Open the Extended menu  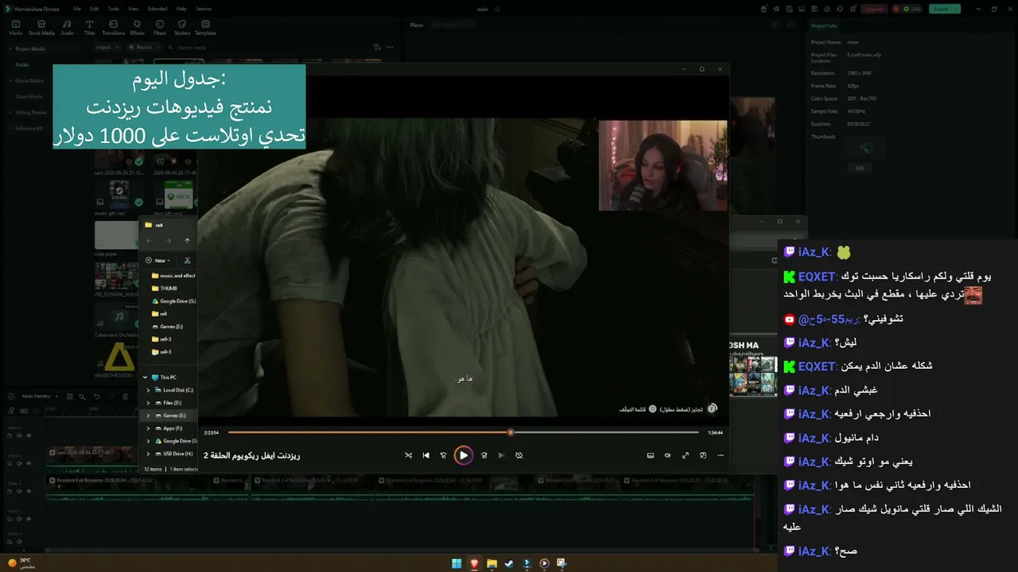click(157, 9)
